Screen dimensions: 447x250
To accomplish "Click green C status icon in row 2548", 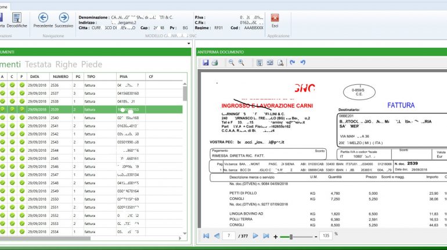I will click(x=12, y=183).
